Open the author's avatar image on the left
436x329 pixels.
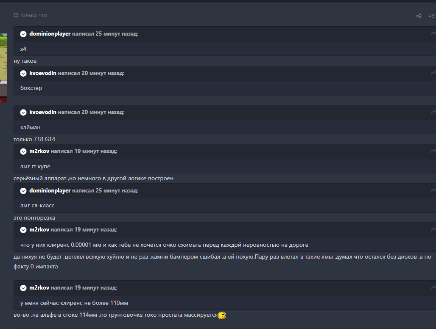pyautogui.click(x=3, y=68)
